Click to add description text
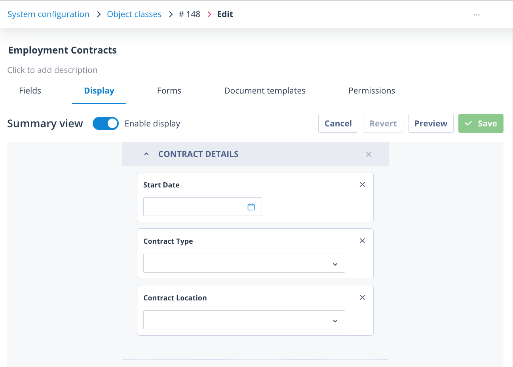This screenshot has width=513, height=367. [x=52, y=70]
